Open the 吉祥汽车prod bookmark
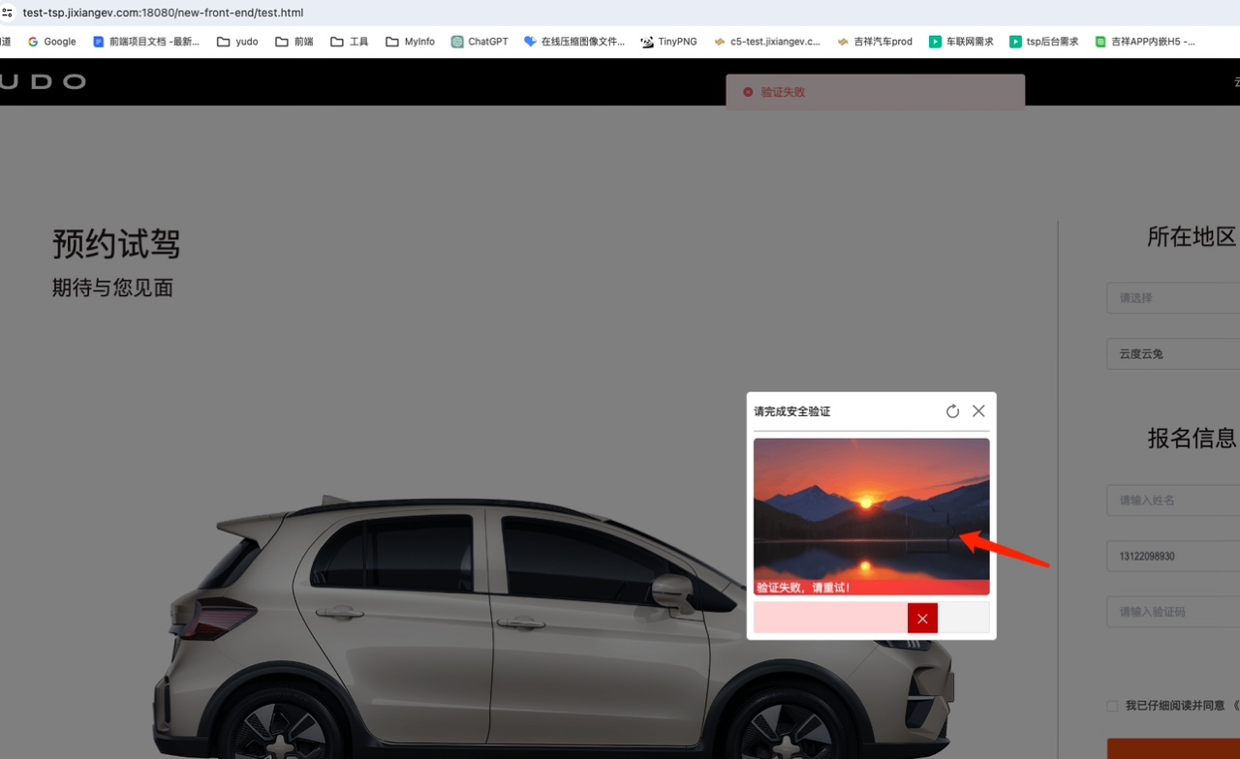 click(875, 42)
